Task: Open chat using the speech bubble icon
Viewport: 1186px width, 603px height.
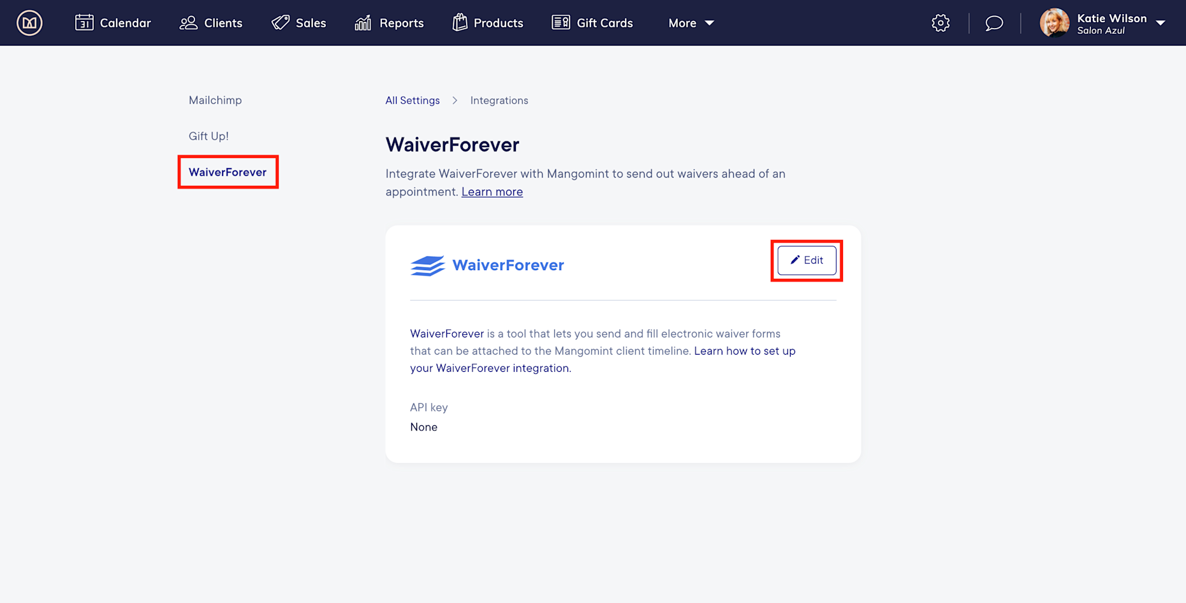Action: click(x=993, y=23)
